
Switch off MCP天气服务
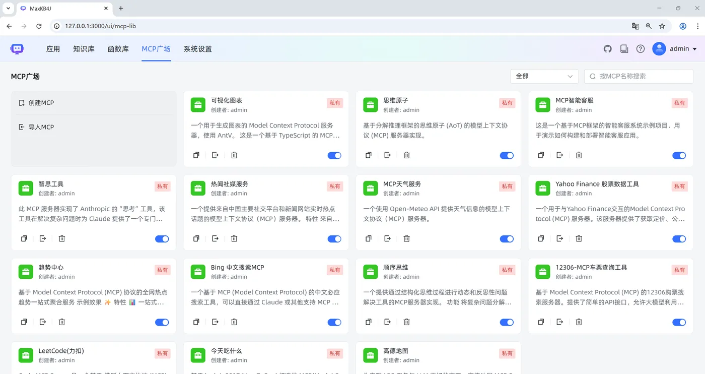click(507, 239)
